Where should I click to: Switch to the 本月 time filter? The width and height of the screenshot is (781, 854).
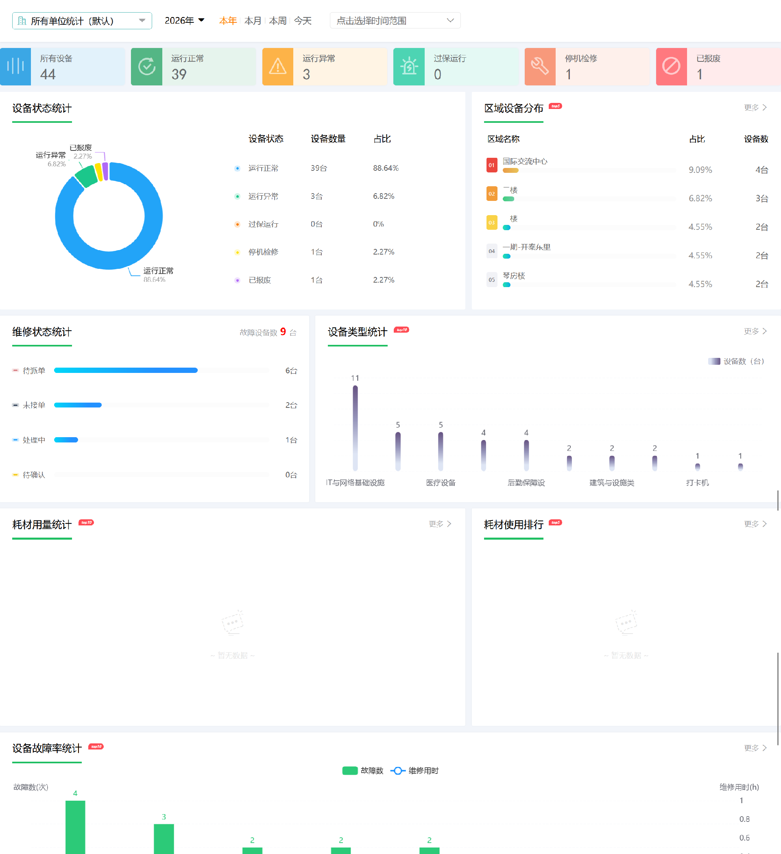click(253, 21)
